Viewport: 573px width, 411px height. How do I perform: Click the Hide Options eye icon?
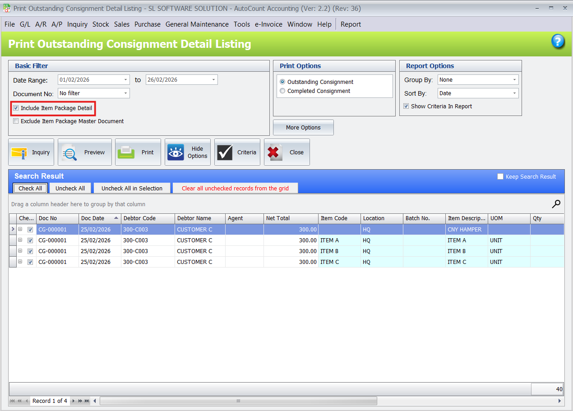(176, 152)
